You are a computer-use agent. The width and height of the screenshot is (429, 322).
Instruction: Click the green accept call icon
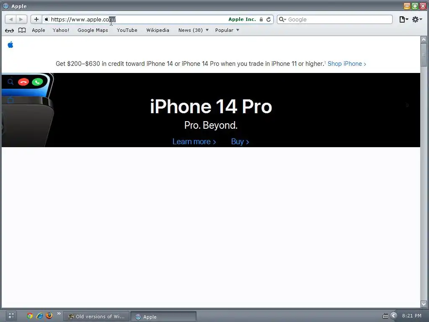[37, 82]
